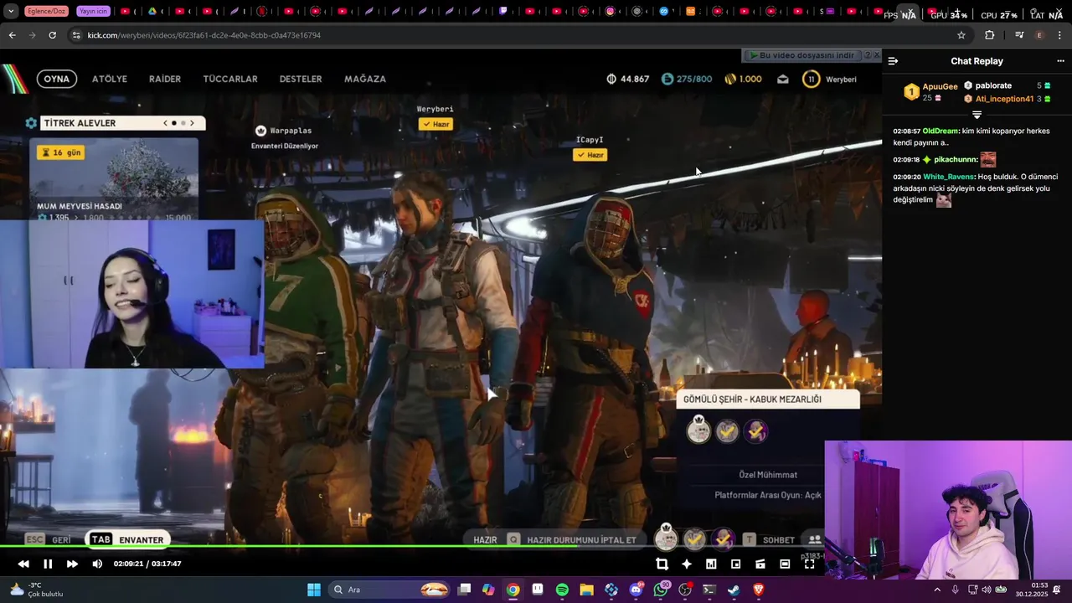This screenshot has width=1072, height=603.
Task: Click the 44.867 currency counter
Action: point(628,79)
